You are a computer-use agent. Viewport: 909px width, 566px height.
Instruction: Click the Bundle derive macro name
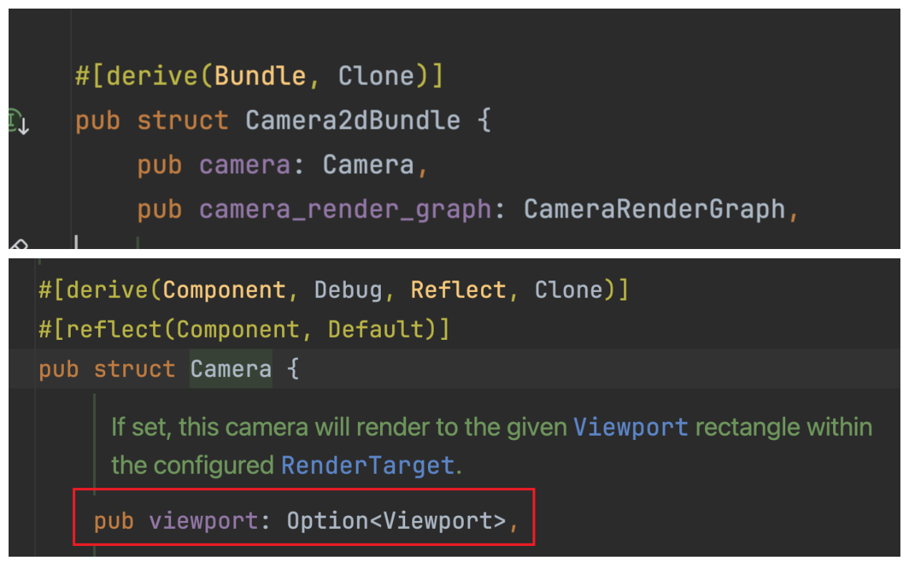pyautogui.click(x=260, y=76)
